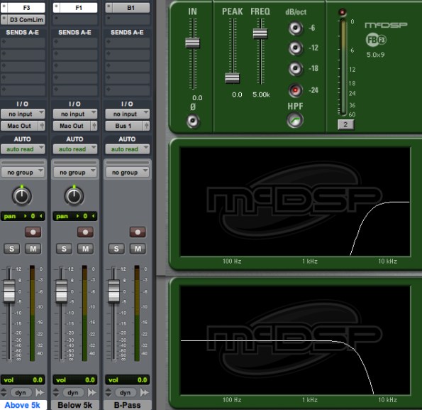Viewport: 422px width, 410px height.
Task: Click the dyn button on Above 5k
Action: coord(21,392)
